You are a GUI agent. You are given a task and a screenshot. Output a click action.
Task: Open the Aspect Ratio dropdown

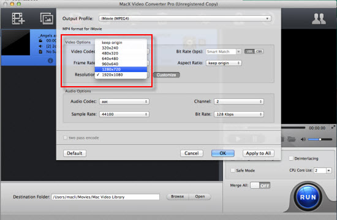pyautogui.click(x=224, y=63)
